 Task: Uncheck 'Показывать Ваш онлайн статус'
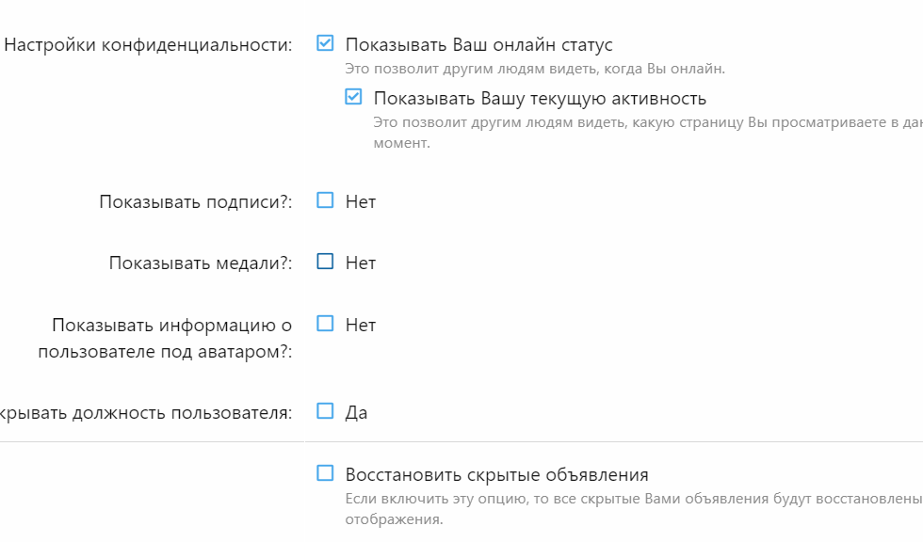pos(325,43)
